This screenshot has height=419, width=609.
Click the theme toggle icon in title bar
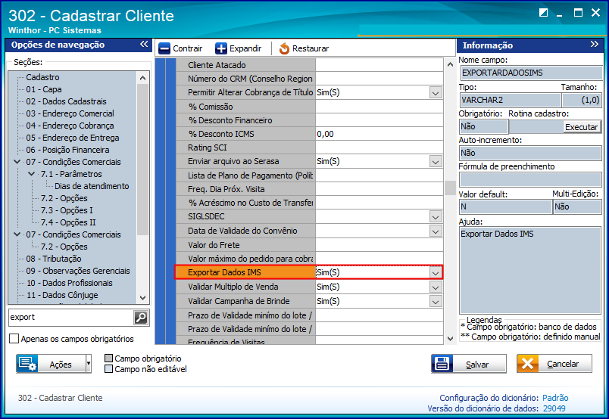(x=543, y=13)
